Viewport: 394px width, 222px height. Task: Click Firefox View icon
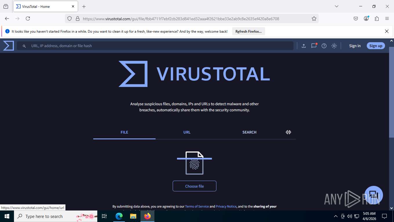coord(6,6)
